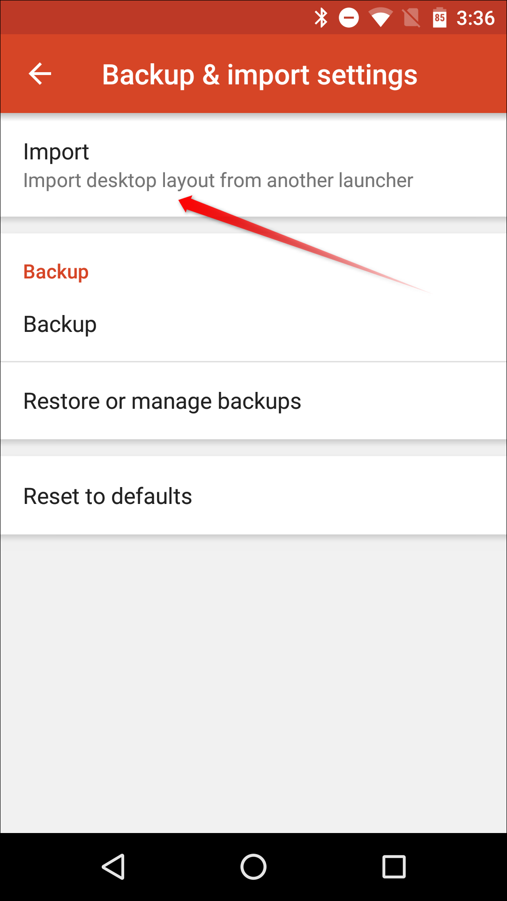The image size is (507, 901).
Task: Tap the orange Backup section header
Action: coord(56,272)
